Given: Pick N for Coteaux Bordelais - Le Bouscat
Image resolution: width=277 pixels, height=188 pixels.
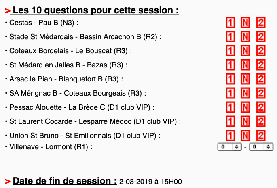Looking at the screenshot, I should [245, 51].
